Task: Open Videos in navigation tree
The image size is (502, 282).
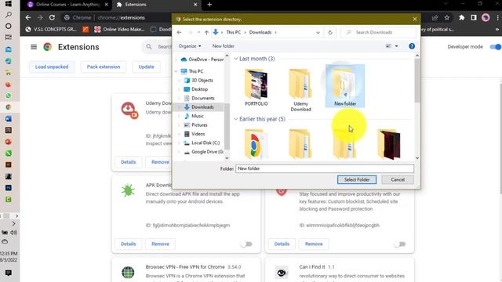Action: pyautogui.click(x=195, y=134)
